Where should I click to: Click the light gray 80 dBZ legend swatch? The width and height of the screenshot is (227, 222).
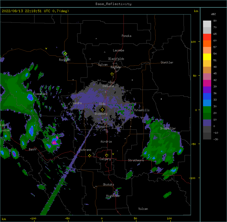[207, 24]
